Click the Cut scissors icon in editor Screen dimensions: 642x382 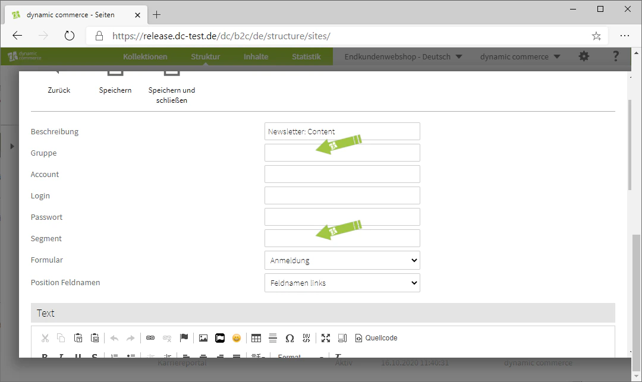point(45,338)
